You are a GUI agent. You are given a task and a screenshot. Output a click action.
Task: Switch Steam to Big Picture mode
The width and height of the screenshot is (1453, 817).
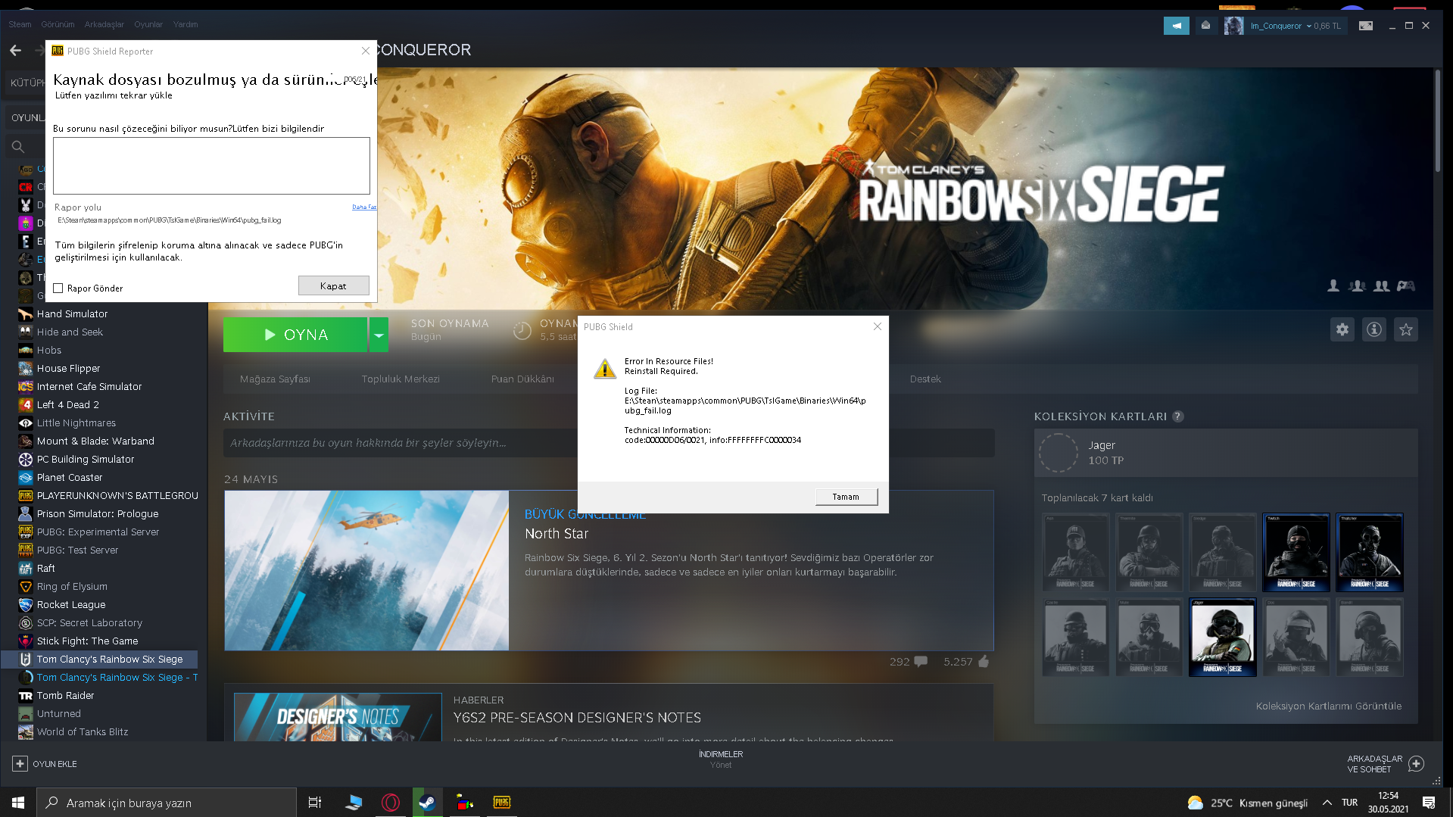[1365, 26]
